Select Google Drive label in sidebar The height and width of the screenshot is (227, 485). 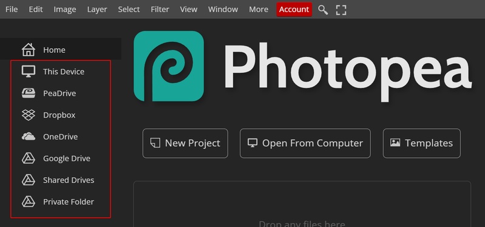(67, 158)
